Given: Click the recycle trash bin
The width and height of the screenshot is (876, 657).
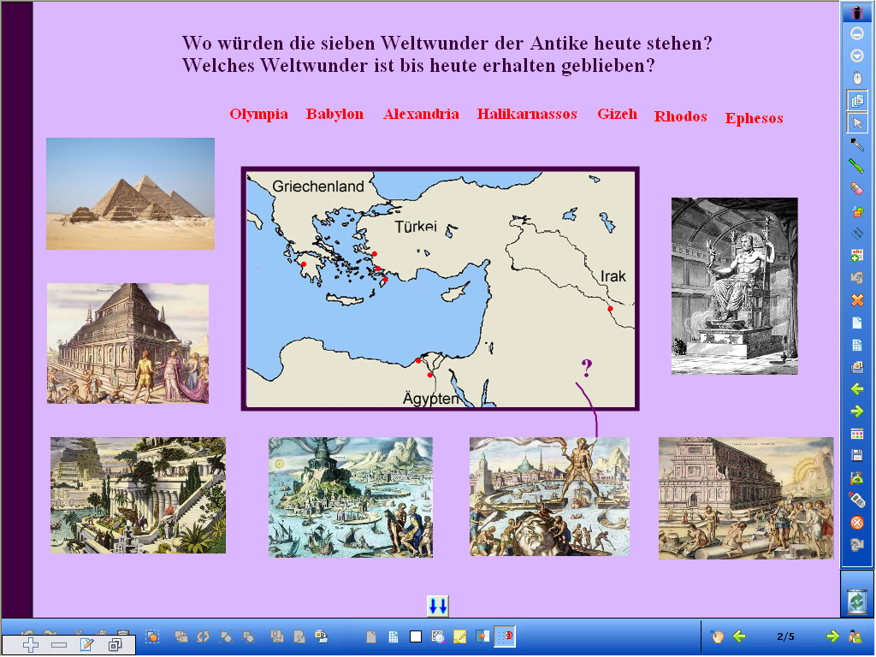Looking at the screenshot, I should (857, 601).
